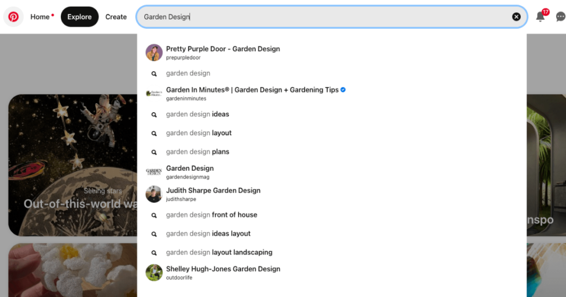Open the Create tab
The width and height of the screenshot is (566, 297).
coord(116,17)
